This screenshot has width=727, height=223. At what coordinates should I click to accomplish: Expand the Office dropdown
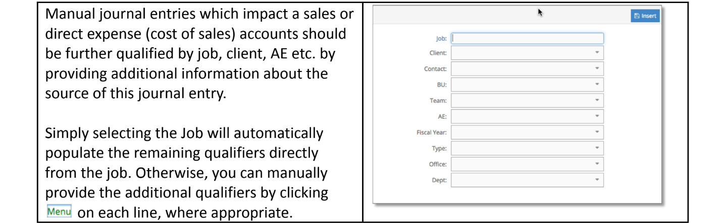(527, 164)
